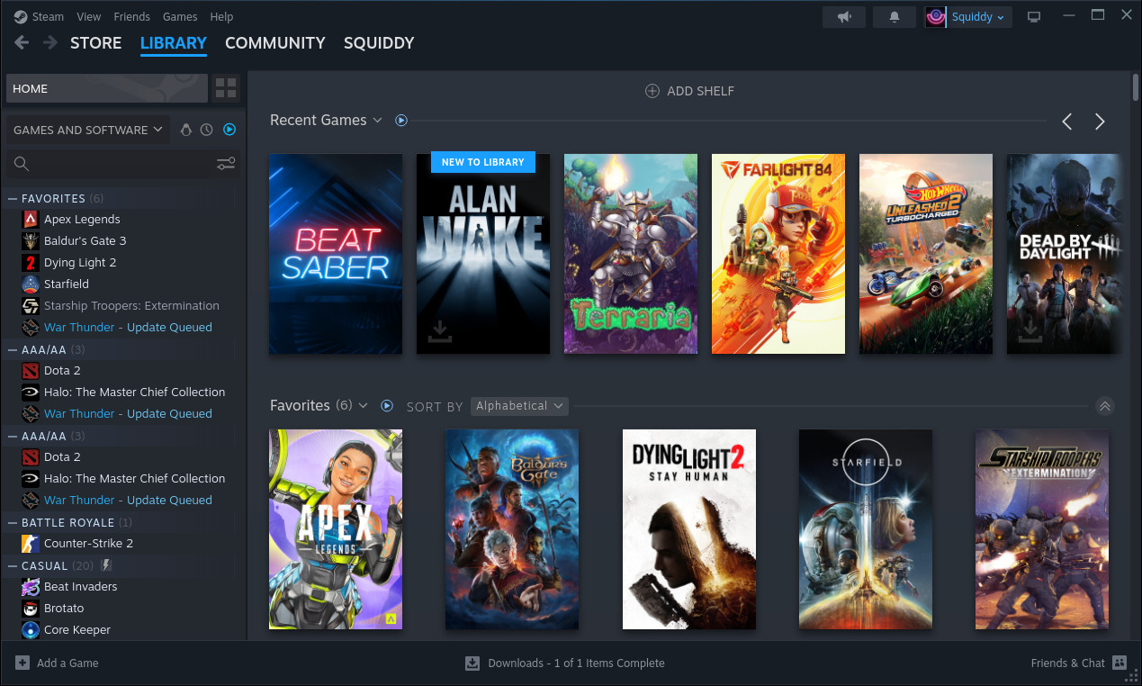Click the Friends & Chat icon

tap(1120, 663)
